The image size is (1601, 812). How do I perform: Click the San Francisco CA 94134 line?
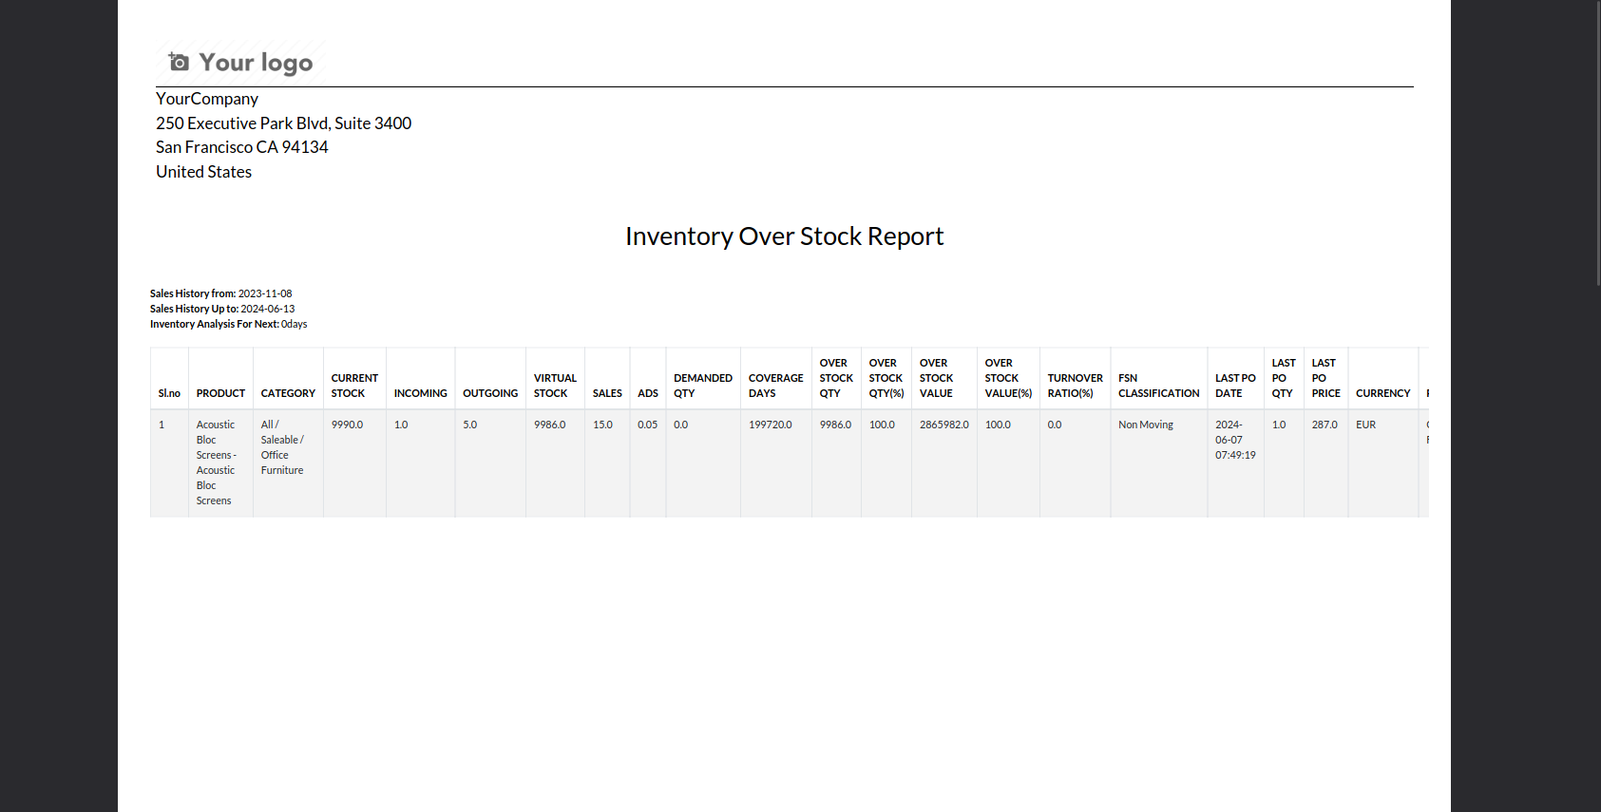pyautogui.click(x=241, y=147)
